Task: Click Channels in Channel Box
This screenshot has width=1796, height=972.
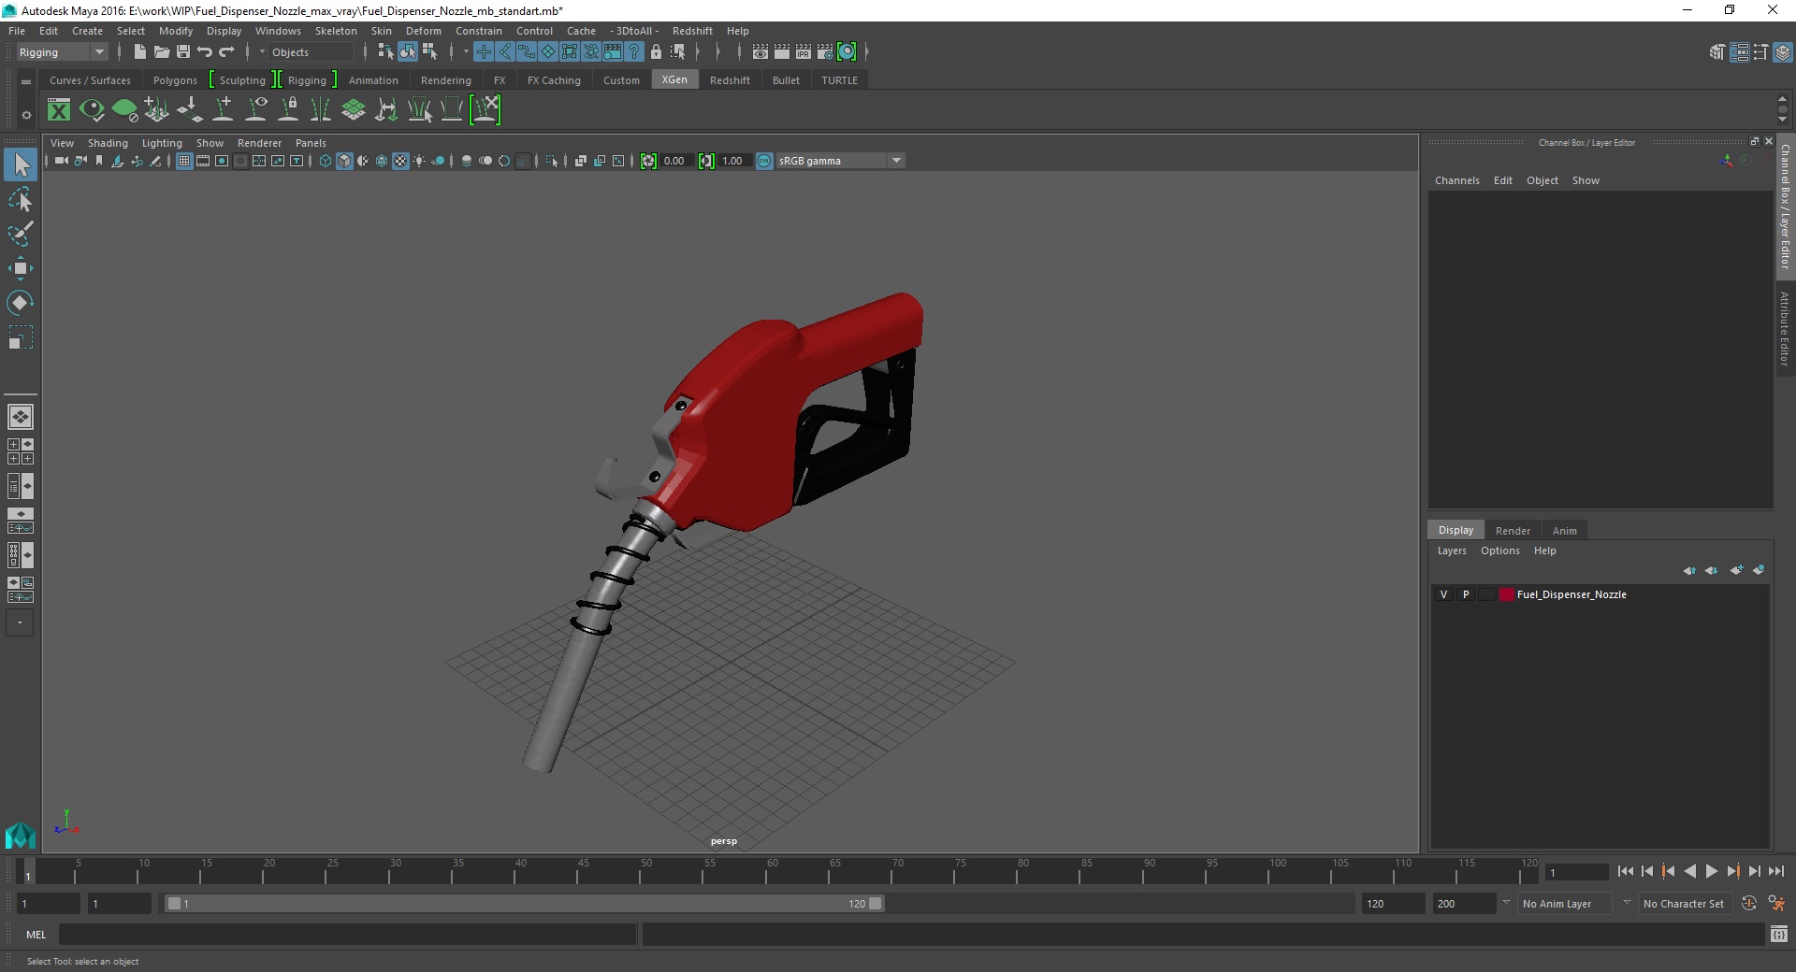Action: tap(1456, 180)
